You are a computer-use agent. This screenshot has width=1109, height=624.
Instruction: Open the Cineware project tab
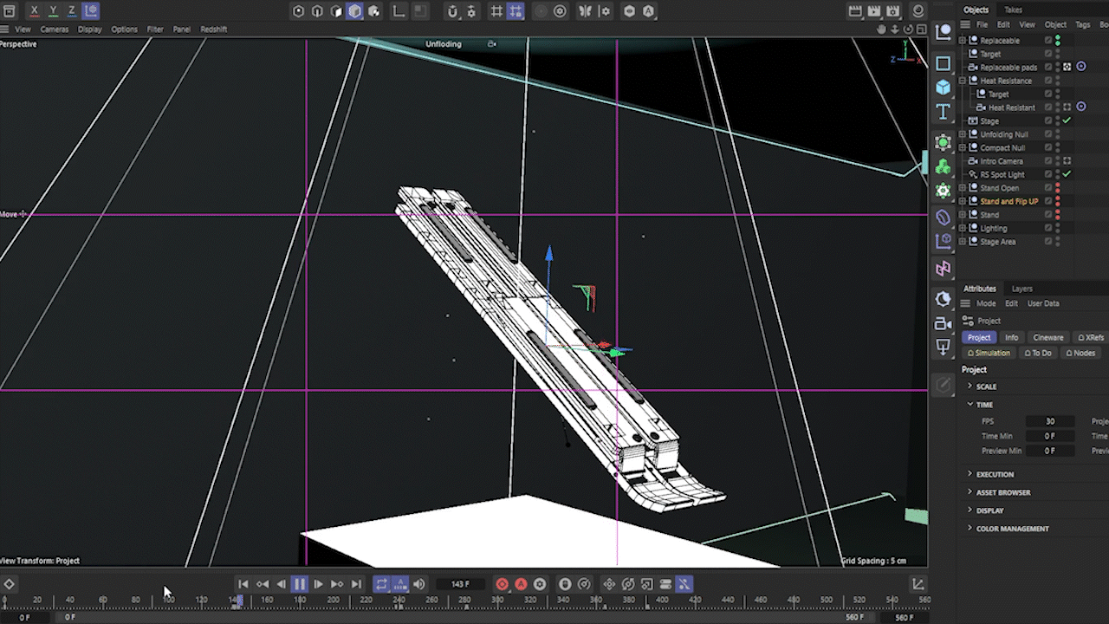click(x=1048, y=337)
